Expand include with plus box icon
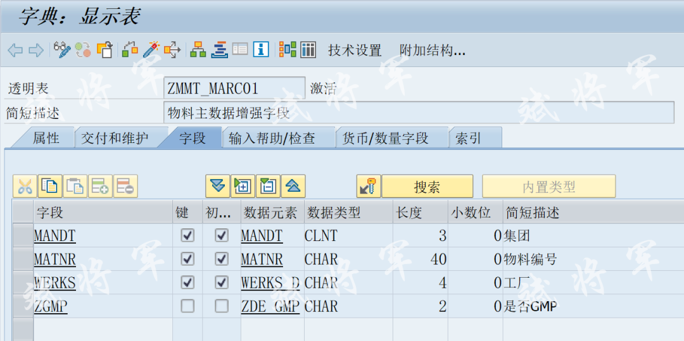This screenshot has height=341, width=684. 243,187
